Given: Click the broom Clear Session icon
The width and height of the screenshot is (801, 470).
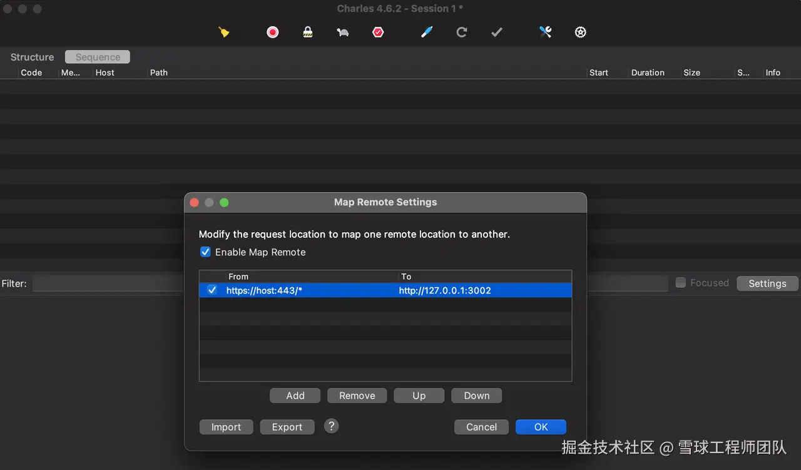Looking at the screenshot, I should (224, 32).
